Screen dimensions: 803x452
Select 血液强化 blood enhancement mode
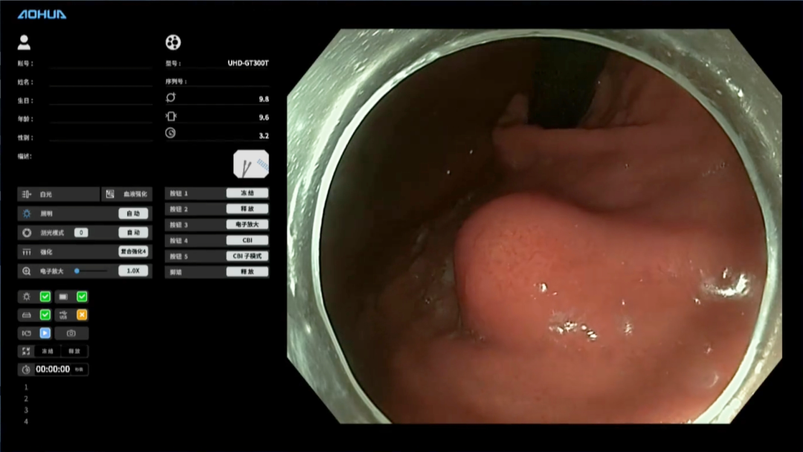127,194
